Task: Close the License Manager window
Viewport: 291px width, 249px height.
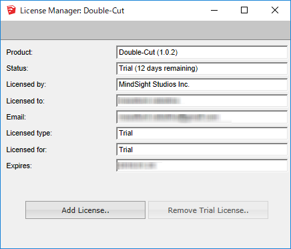Action: 275,10
